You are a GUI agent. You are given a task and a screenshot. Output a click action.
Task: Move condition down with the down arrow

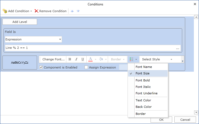point(78,11)
